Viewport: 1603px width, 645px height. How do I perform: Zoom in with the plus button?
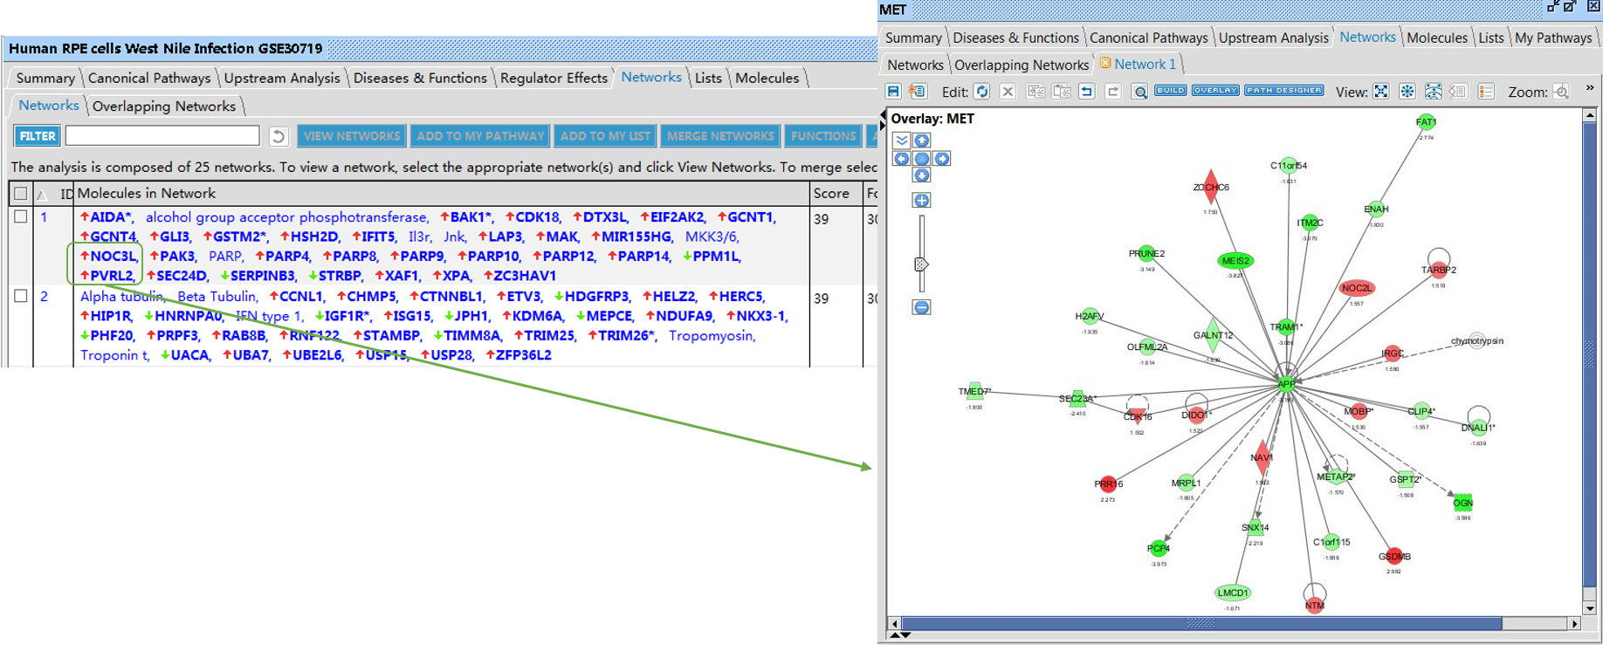tap(922, 201)
